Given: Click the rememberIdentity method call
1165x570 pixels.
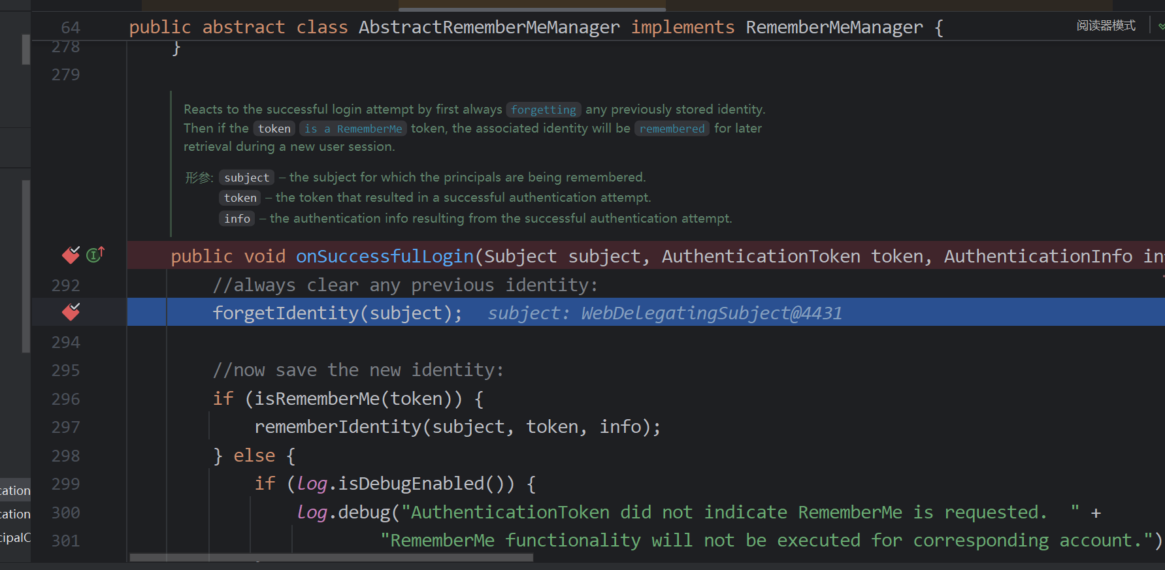Looking at the screenshot, I should tap(338, 427).
